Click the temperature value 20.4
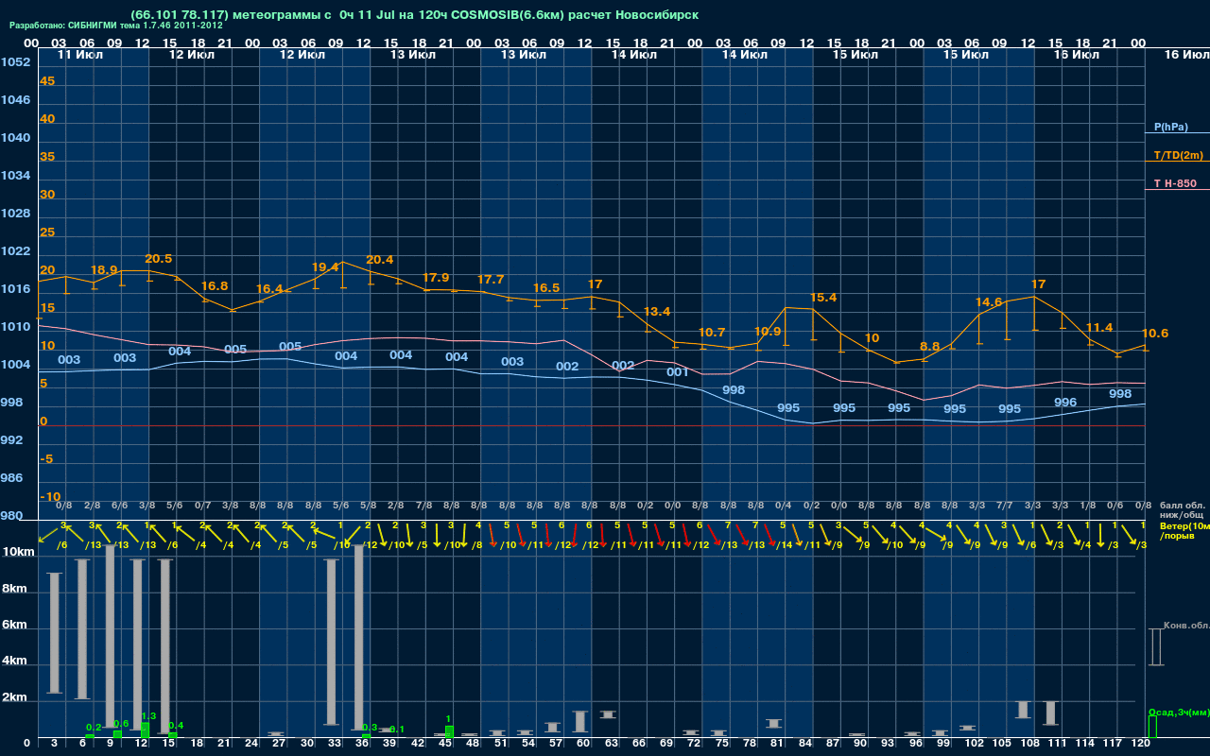This screenshot has height=756, width=1210. [x=380, y=260]
